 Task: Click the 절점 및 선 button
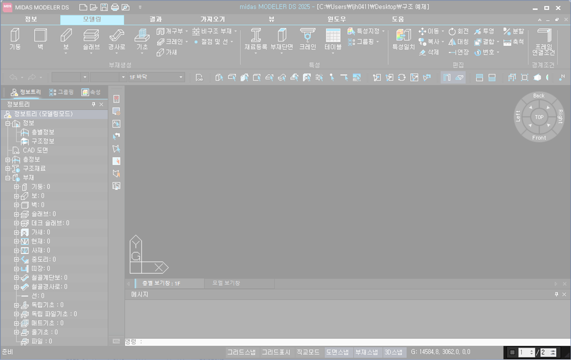211,42
